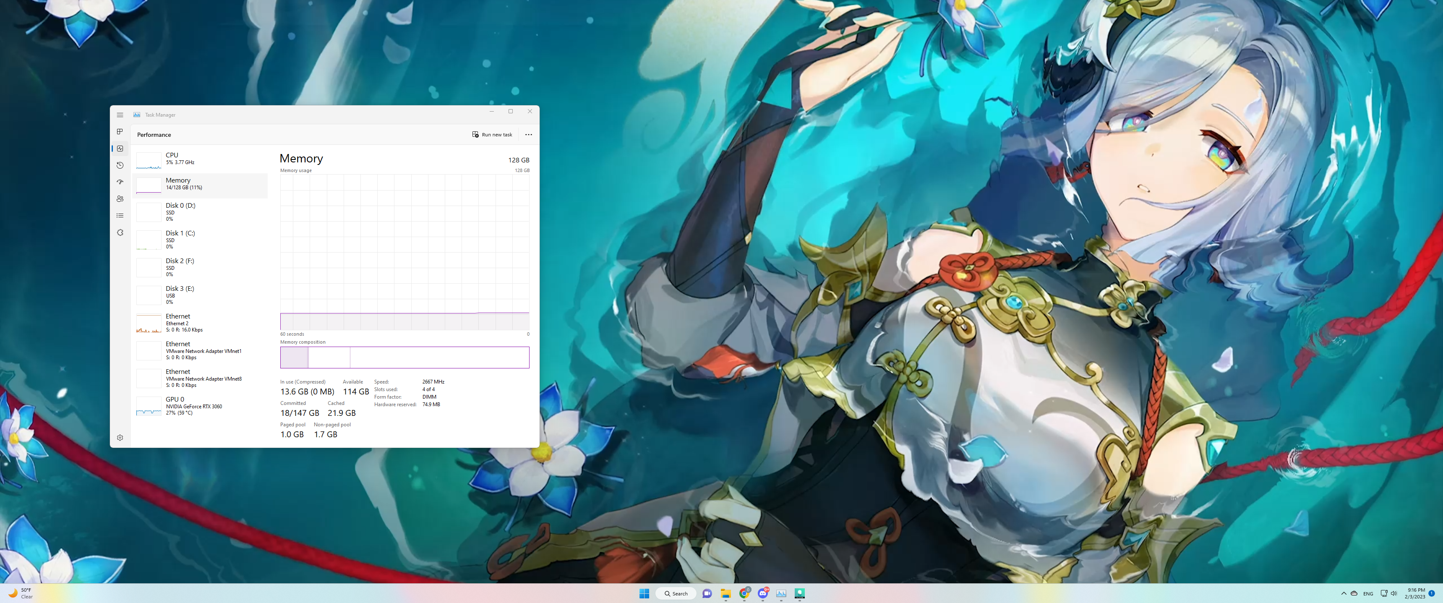Open Task Manager navigation hamburger menu

coord(120,115)
